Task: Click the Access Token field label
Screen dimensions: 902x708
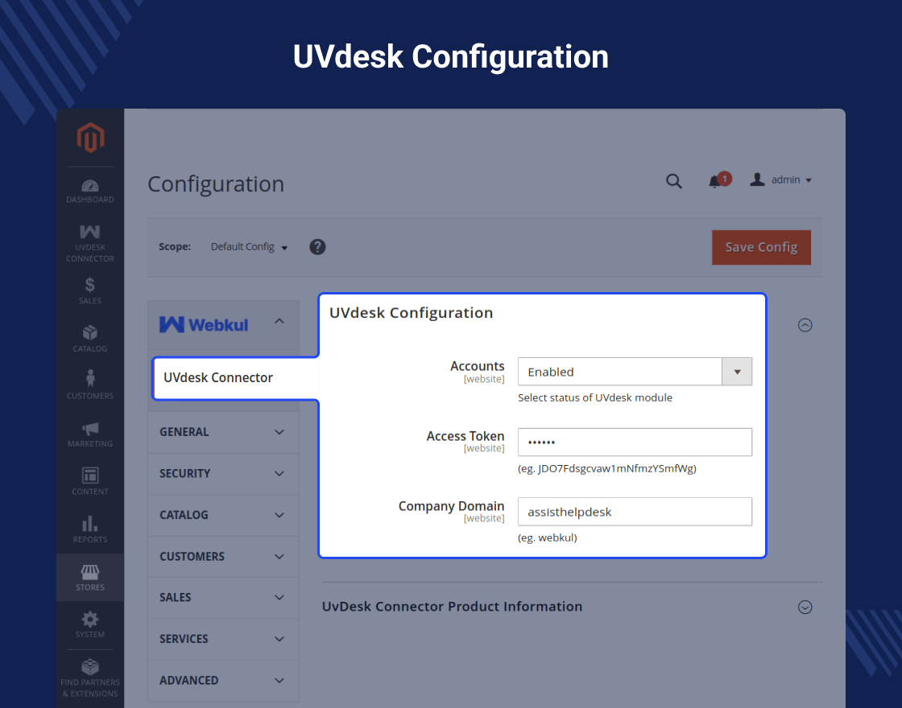Action: click(x=465, y=436)
